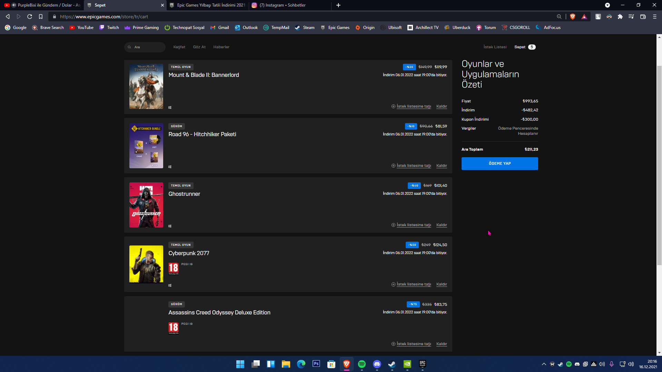
Task: Open the YouTube bookmark
Action: click(x=81, y=28)
